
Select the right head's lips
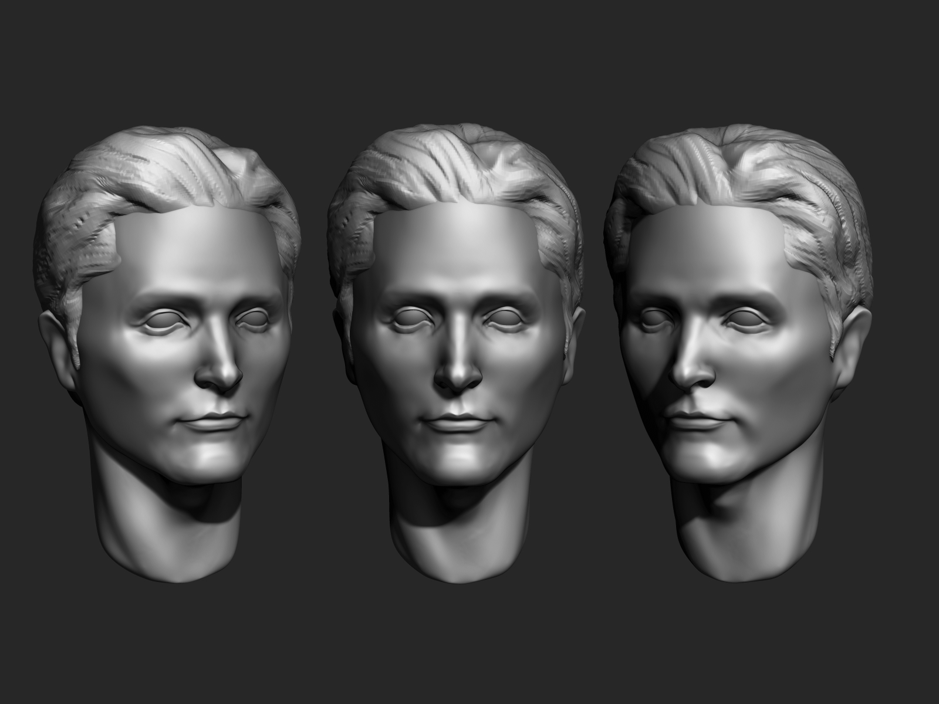click(x=698, y=419)
